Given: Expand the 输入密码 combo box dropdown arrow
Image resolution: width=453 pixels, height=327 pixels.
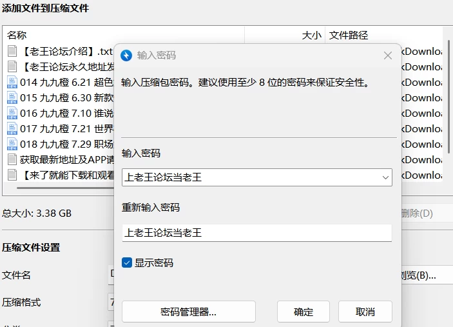Looking at the screenshot, I should coord(385,177).
